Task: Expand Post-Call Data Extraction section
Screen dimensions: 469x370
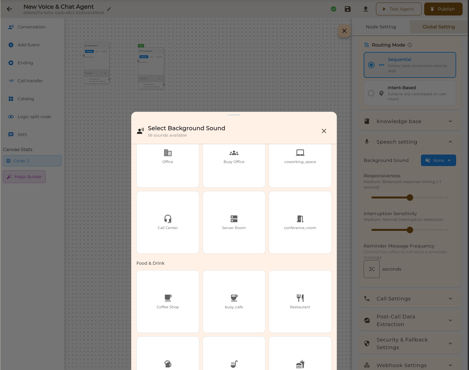Action: point(410,320)
